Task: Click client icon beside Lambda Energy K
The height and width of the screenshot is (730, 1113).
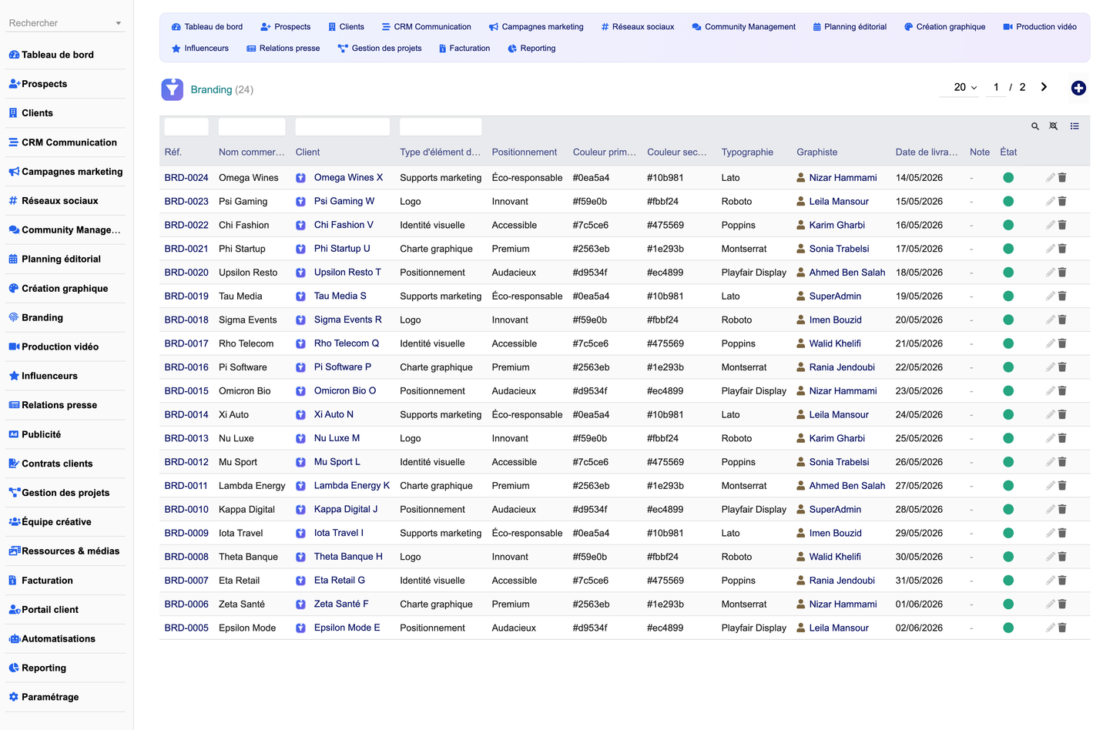Action: tap(301, 486)
